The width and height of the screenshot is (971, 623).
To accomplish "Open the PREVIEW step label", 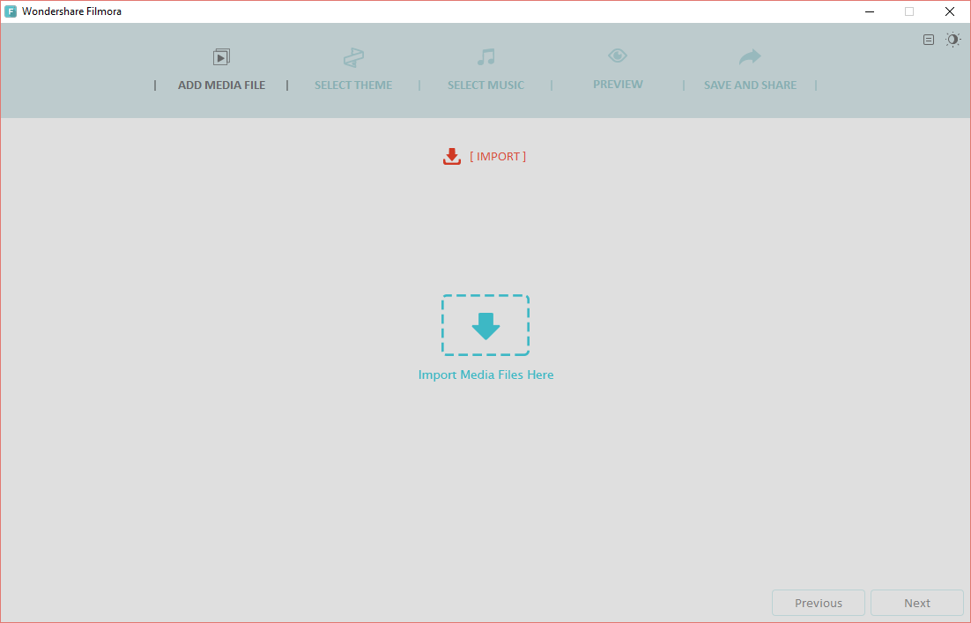I will [618, 85].
